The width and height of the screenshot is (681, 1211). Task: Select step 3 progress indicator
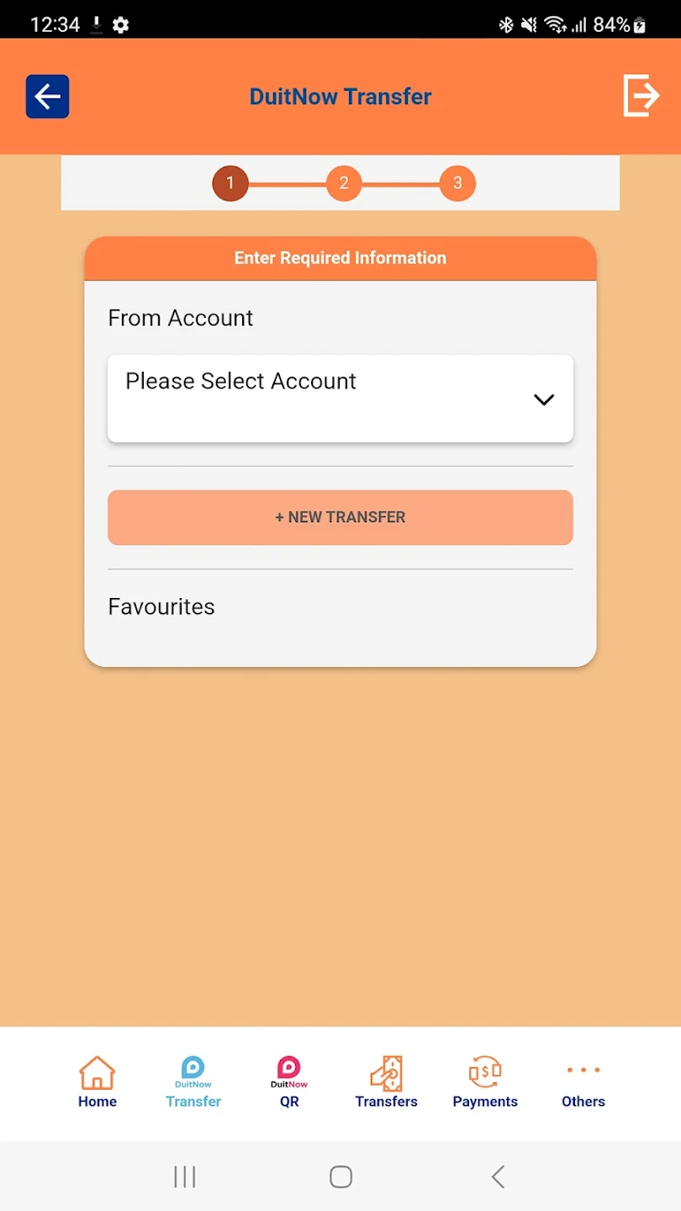pyautogui.click(x=457, y=183)
